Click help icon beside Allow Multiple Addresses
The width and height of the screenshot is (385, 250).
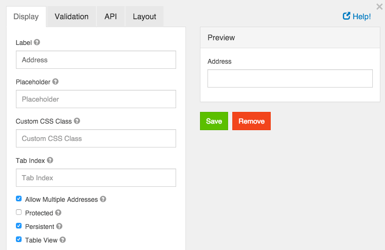pyautogui.click(x=103, y=199)
